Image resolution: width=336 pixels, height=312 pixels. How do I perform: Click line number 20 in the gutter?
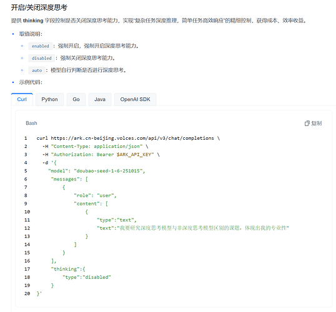27,293
